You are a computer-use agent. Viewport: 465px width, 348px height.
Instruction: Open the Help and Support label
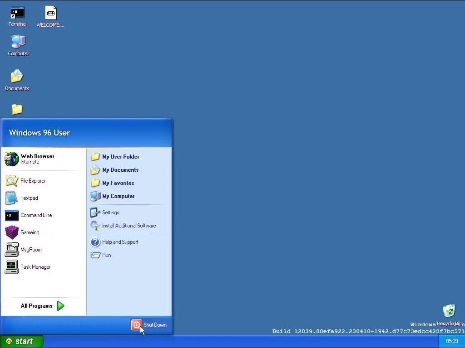point(120,242)
